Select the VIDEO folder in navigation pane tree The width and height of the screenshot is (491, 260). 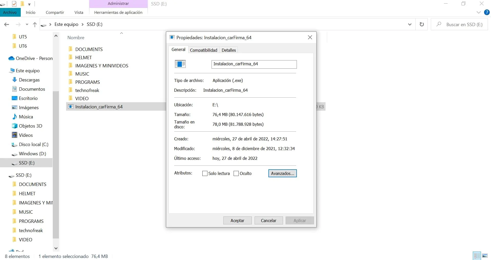coord(23,240)
